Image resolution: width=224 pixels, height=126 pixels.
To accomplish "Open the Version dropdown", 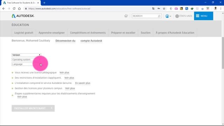I will coord(26,55).
